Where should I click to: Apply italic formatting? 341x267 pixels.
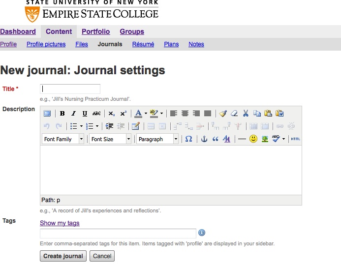[73, 114]
